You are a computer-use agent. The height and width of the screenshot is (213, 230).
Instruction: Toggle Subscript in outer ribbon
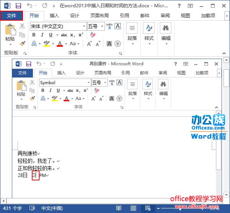click(x=72, y=35)
